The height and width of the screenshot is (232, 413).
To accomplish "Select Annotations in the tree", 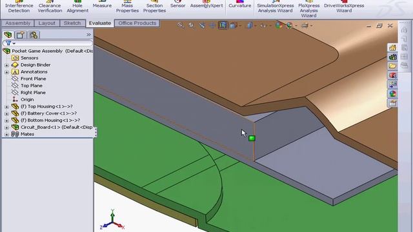I will pyautogui.click(x=34, y=72).
